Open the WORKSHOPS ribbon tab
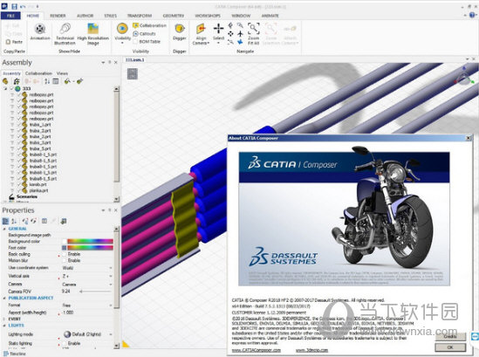Viewport: 479px width, 357px height. [x=208, y=16]
